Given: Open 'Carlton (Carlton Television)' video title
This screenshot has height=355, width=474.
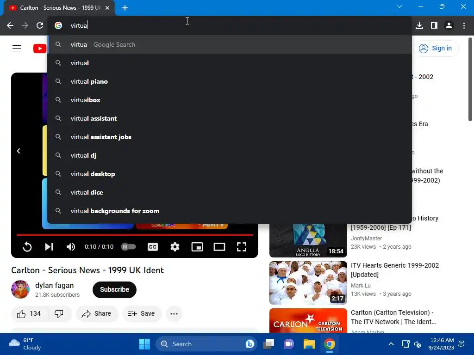Looking at the screenshot, I should coord(393,317).
